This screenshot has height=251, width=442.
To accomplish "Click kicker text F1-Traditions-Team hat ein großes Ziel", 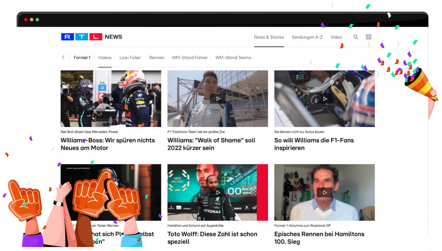I will click(196, 132).
